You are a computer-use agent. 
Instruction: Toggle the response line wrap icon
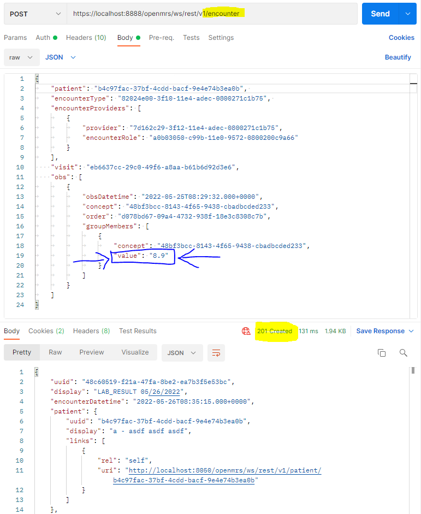(216, 353)
